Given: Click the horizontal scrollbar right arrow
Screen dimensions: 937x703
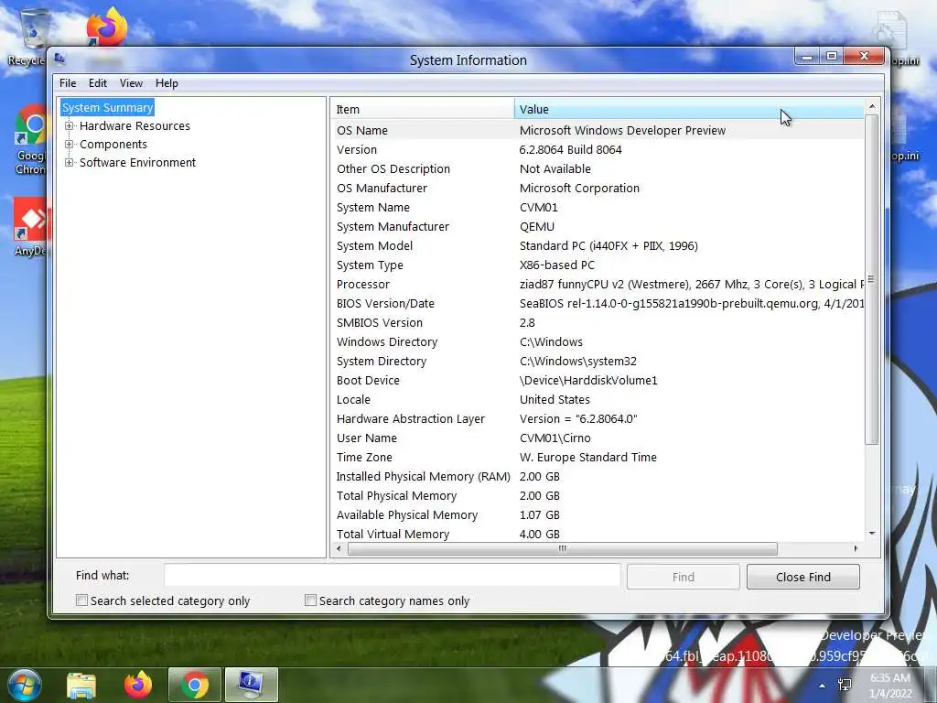Looking at the screenshot, I should coord(856,548).
